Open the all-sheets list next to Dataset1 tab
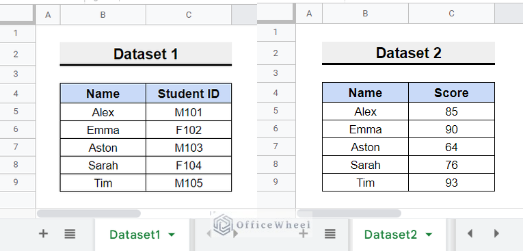Screen dimensions: 523x251 tap(70, 234)
